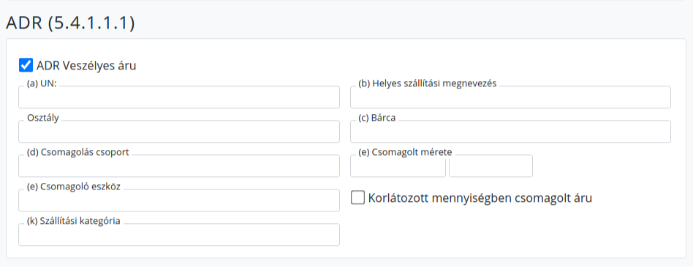Click the (b) Helyes szállítási megnevezés caption

point(428,83)
